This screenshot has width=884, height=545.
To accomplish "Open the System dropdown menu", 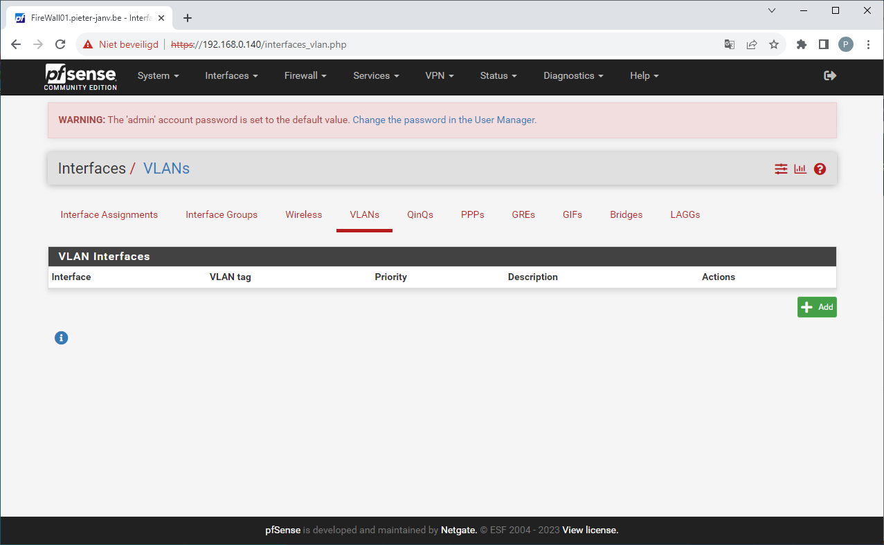I will (x=158, y=75).
